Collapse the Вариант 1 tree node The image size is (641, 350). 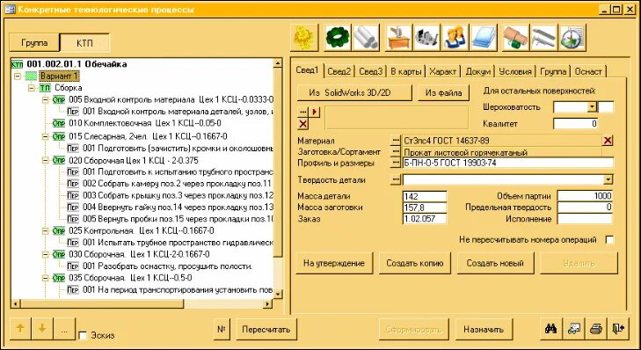click(18, 76)
